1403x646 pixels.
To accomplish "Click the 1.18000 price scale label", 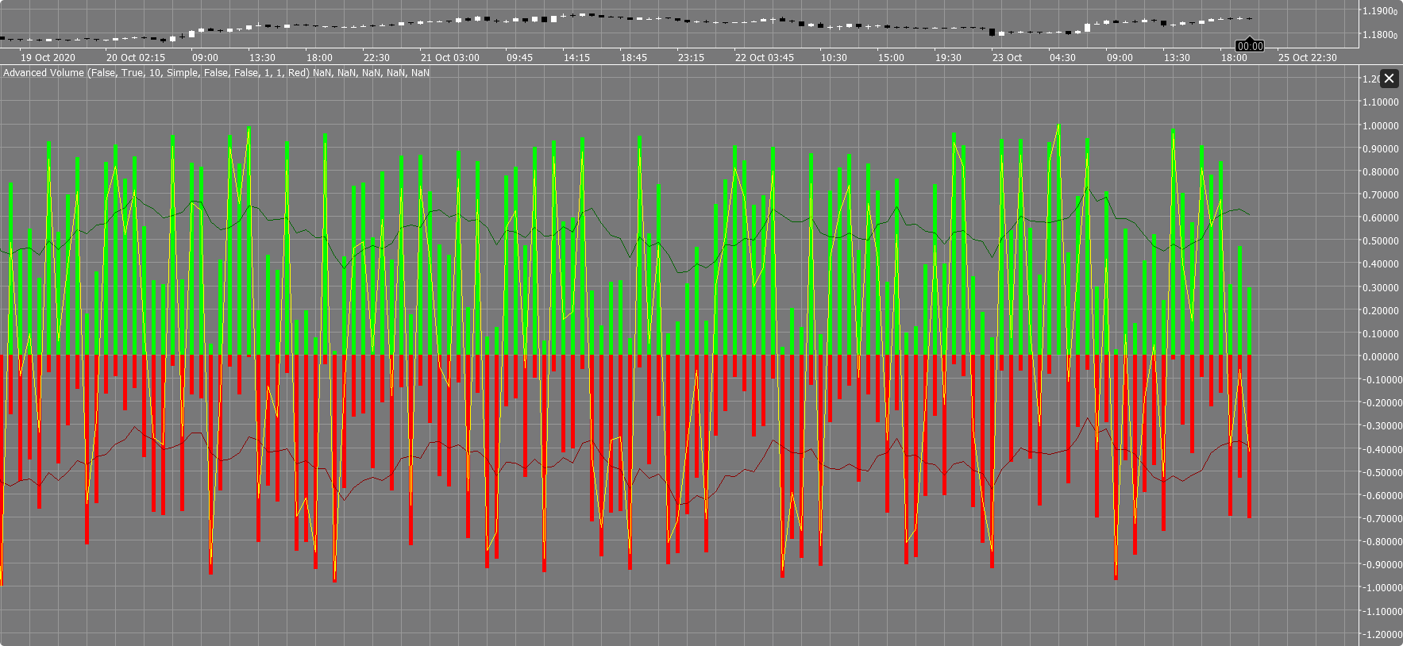I will (x=1380, y=35).
